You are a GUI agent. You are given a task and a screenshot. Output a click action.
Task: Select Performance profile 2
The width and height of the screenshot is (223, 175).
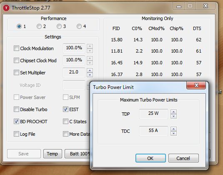pyautogui.click(x=39, y=26)
